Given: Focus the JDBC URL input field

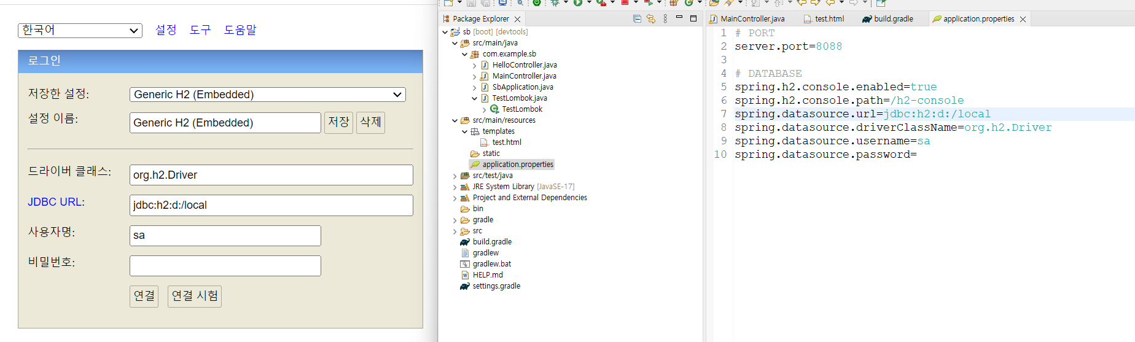Looking at the screenshot, I should pyautogui.click(x=271, y=205).
